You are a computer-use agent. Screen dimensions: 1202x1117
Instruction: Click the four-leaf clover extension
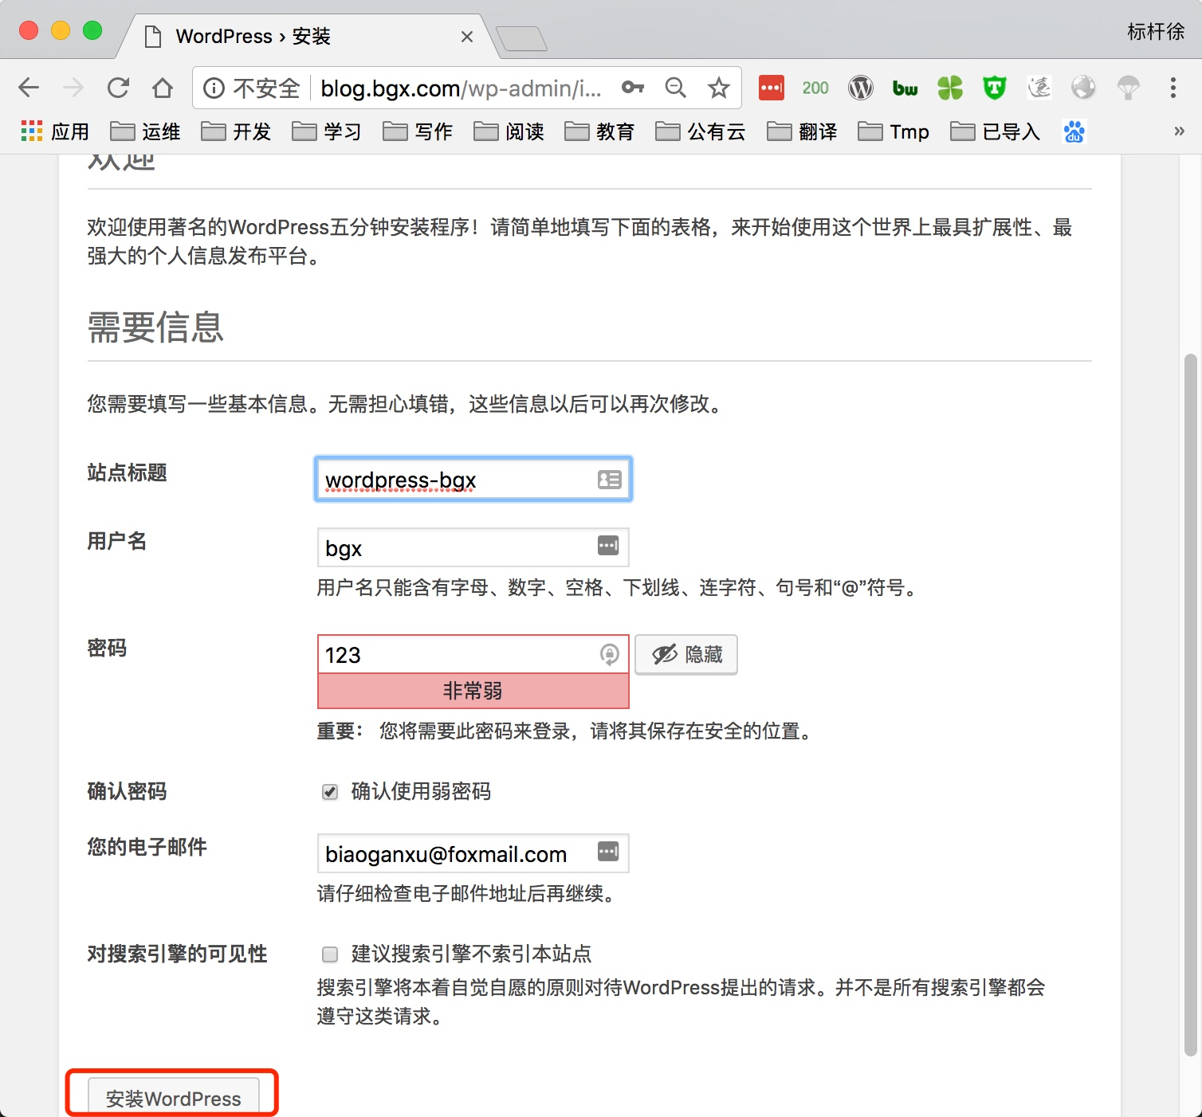(950, 88)
